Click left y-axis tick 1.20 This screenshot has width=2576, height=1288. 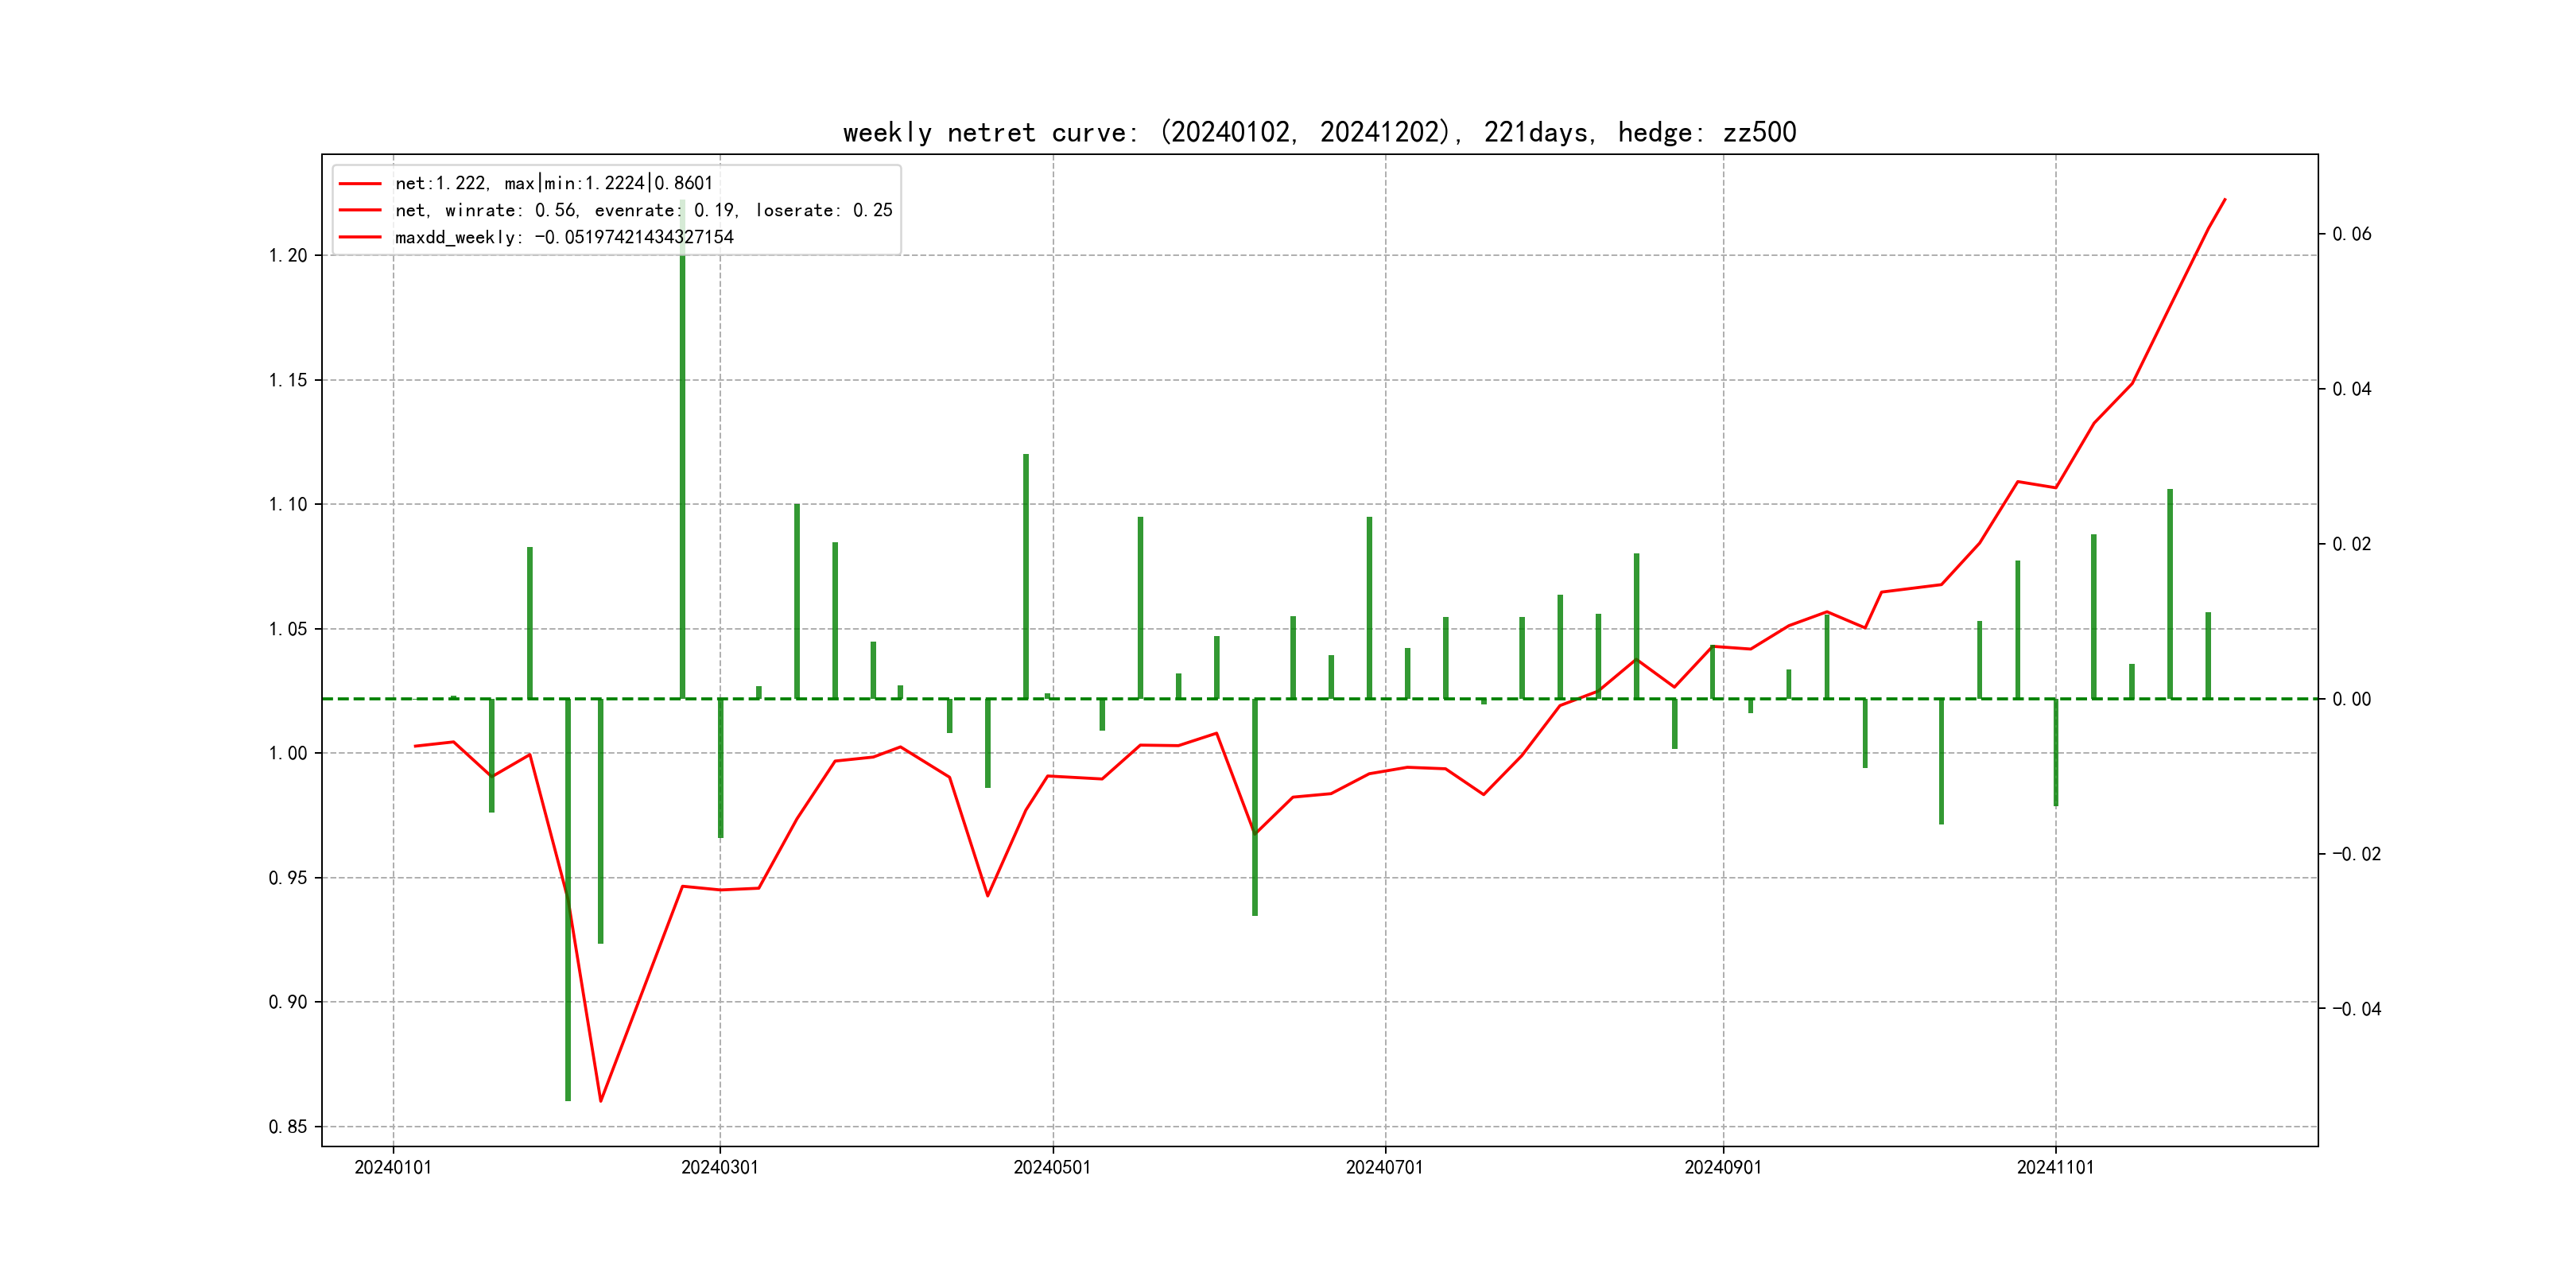(288, 256)
